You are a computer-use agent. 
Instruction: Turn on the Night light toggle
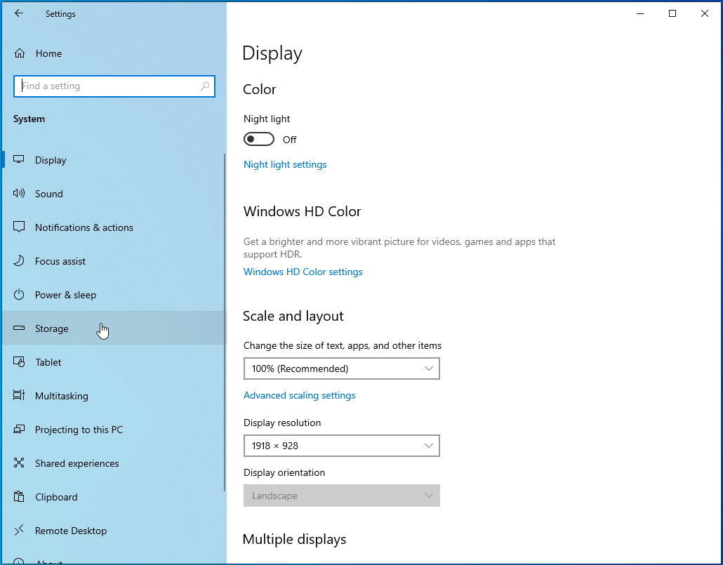[x=259, y=140]
